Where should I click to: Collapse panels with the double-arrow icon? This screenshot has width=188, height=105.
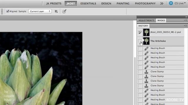tap(186, 17)
